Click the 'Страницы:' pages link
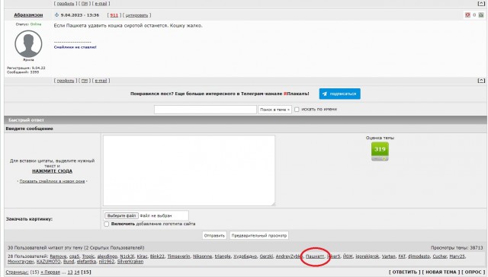 [x=17, y=272]
